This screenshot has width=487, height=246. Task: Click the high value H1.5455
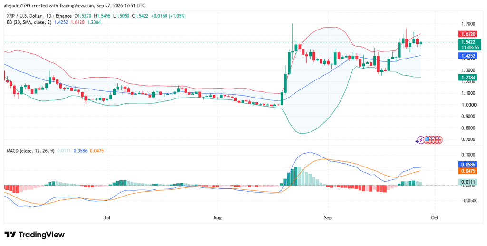point(102,16)
